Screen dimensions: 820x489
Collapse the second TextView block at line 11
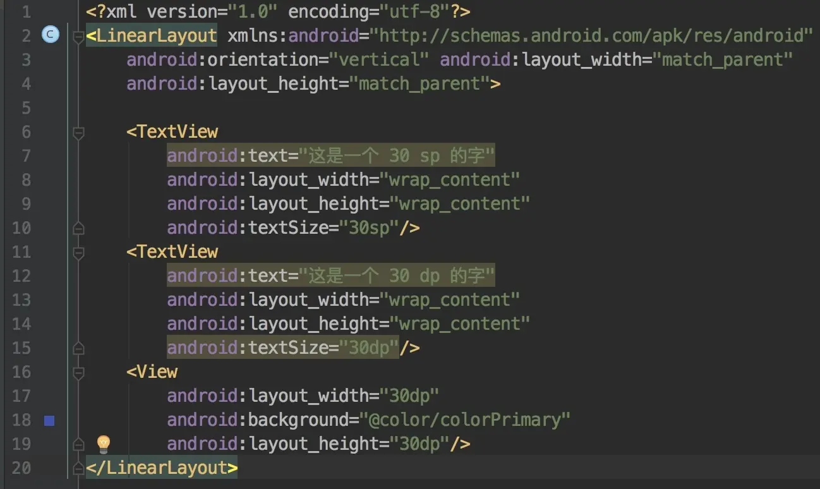[x=78, y=251]
